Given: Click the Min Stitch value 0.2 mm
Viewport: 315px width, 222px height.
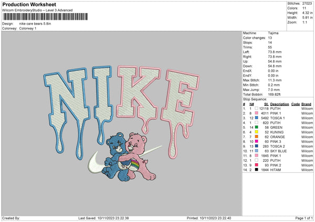Looking at the screenshot, I should pos(274,85).
